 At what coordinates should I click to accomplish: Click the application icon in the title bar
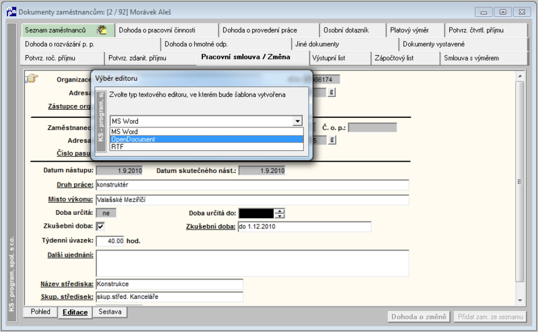[x=11, y=11]
